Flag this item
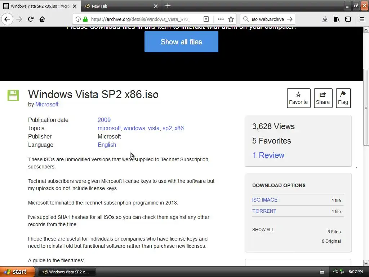Viewport: 369px width, 277px height. click(343, 98)
